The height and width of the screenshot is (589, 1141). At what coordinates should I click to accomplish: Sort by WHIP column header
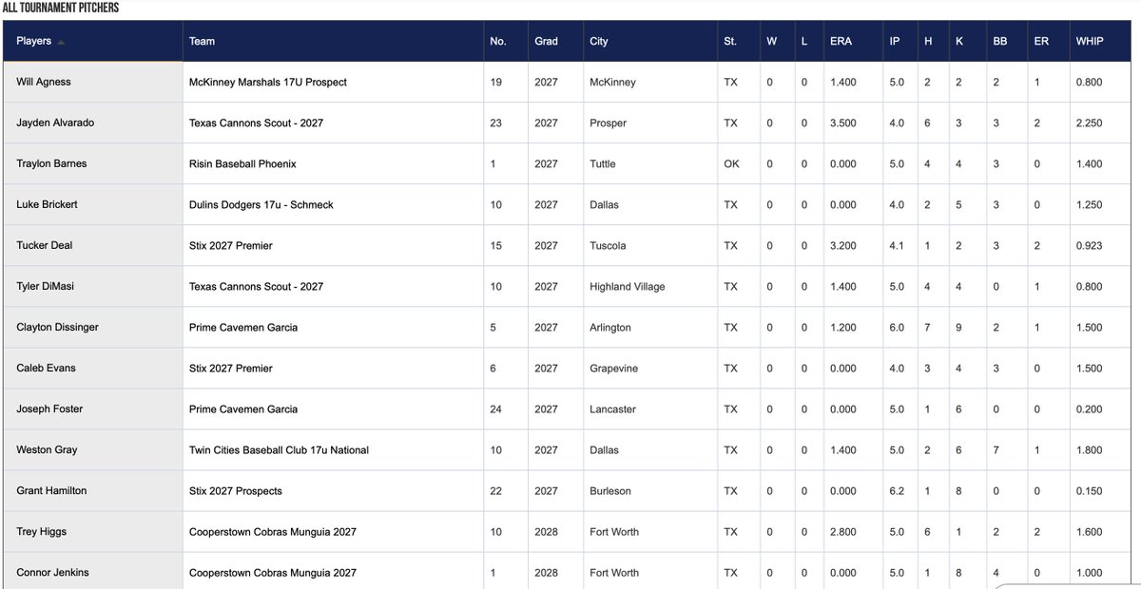tap(1090, 42)
